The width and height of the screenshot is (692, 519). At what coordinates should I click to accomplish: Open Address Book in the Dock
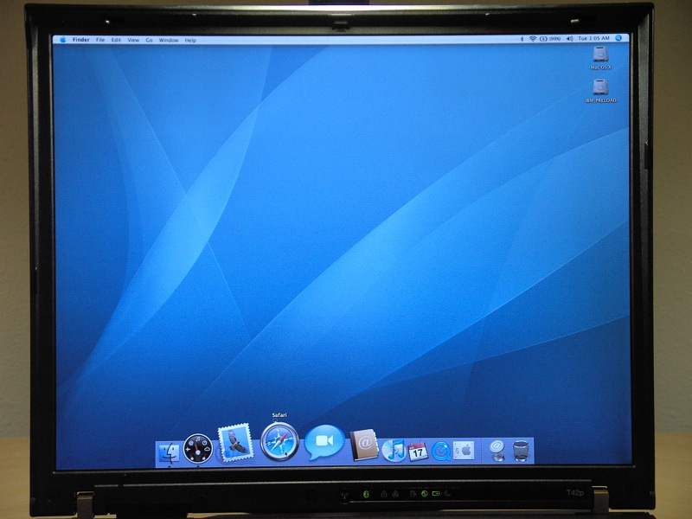pyautogui.click(x=364, y=445)
